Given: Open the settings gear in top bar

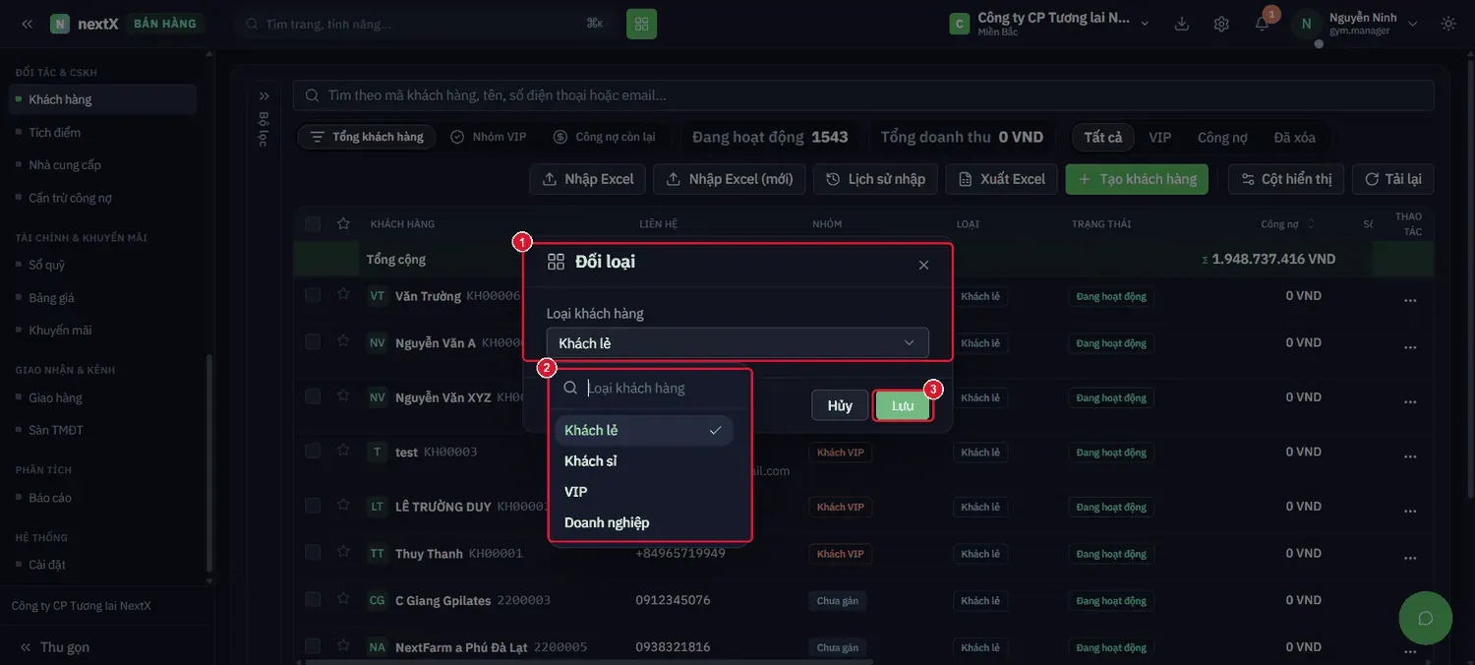Looking at the screenshot, I should click(x=1221, y=24).
